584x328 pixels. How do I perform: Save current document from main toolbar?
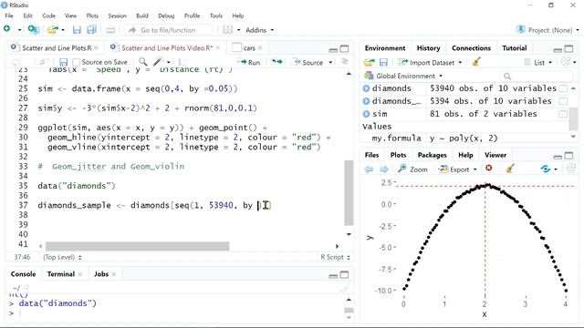pyautogui.click(x=77, y=30)
